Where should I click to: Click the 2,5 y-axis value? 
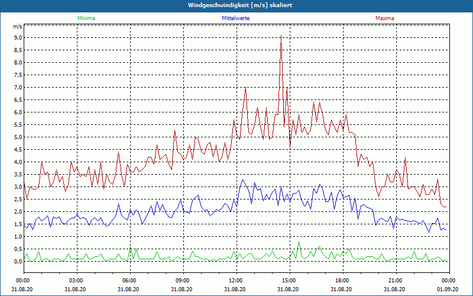point(18,200)
